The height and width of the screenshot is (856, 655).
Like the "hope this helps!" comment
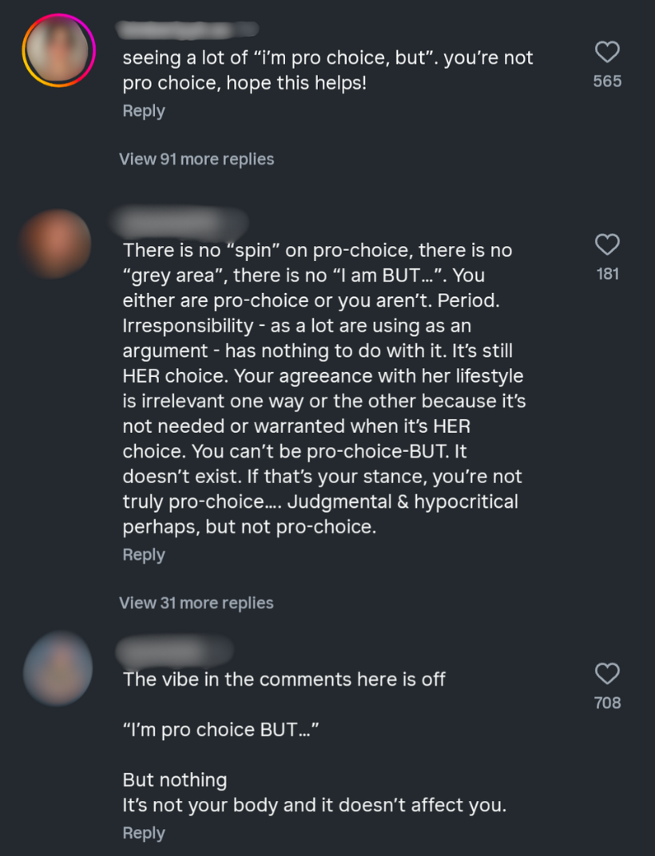tap(607, 53)
